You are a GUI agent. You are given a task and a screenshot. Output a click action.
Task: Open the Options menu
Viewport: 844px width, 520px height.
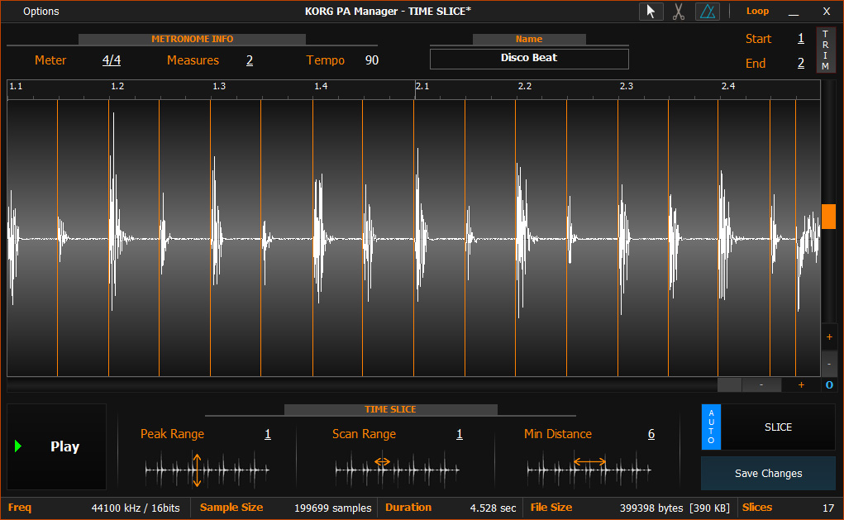click(x=41, y=12)
